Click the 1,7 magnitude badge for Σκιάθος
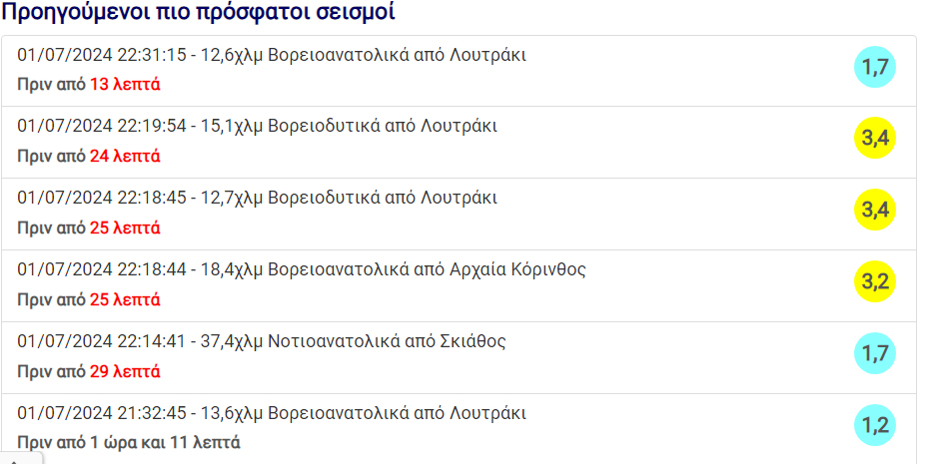 point(875,353)
